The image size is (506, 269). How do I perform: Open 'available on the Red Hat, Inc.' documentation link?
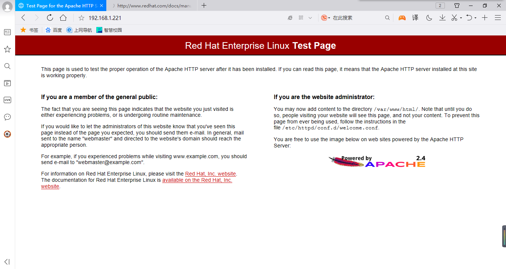(197, 180)
